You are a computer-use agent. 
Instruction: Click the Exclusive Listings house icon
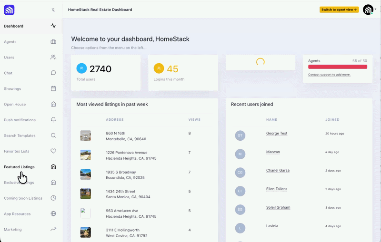coord(53,183)
